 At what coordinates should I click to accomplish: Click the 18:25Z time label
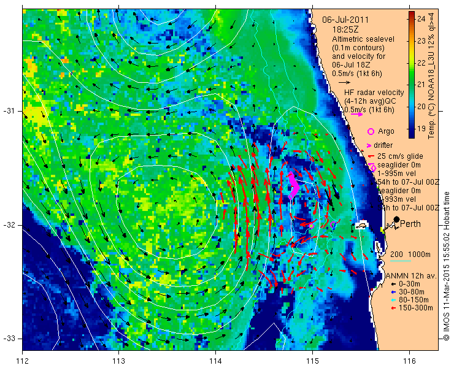(345, 29)
